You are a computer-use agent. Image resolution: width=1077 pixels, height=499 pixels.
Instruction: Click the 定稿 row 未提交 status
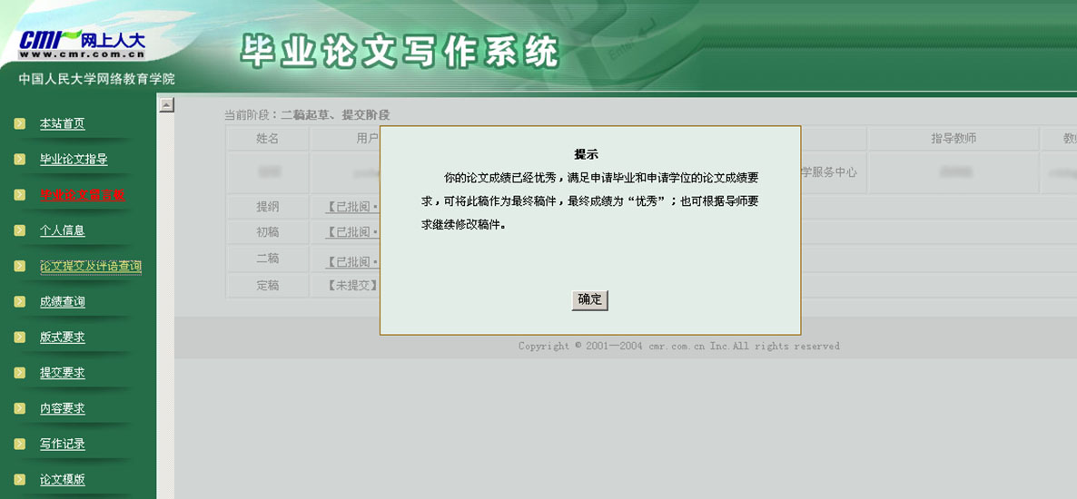point(352,286)
